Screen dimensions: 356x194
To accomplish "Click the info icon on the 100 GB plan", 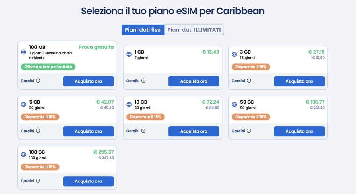I will (x=38, y=181).
